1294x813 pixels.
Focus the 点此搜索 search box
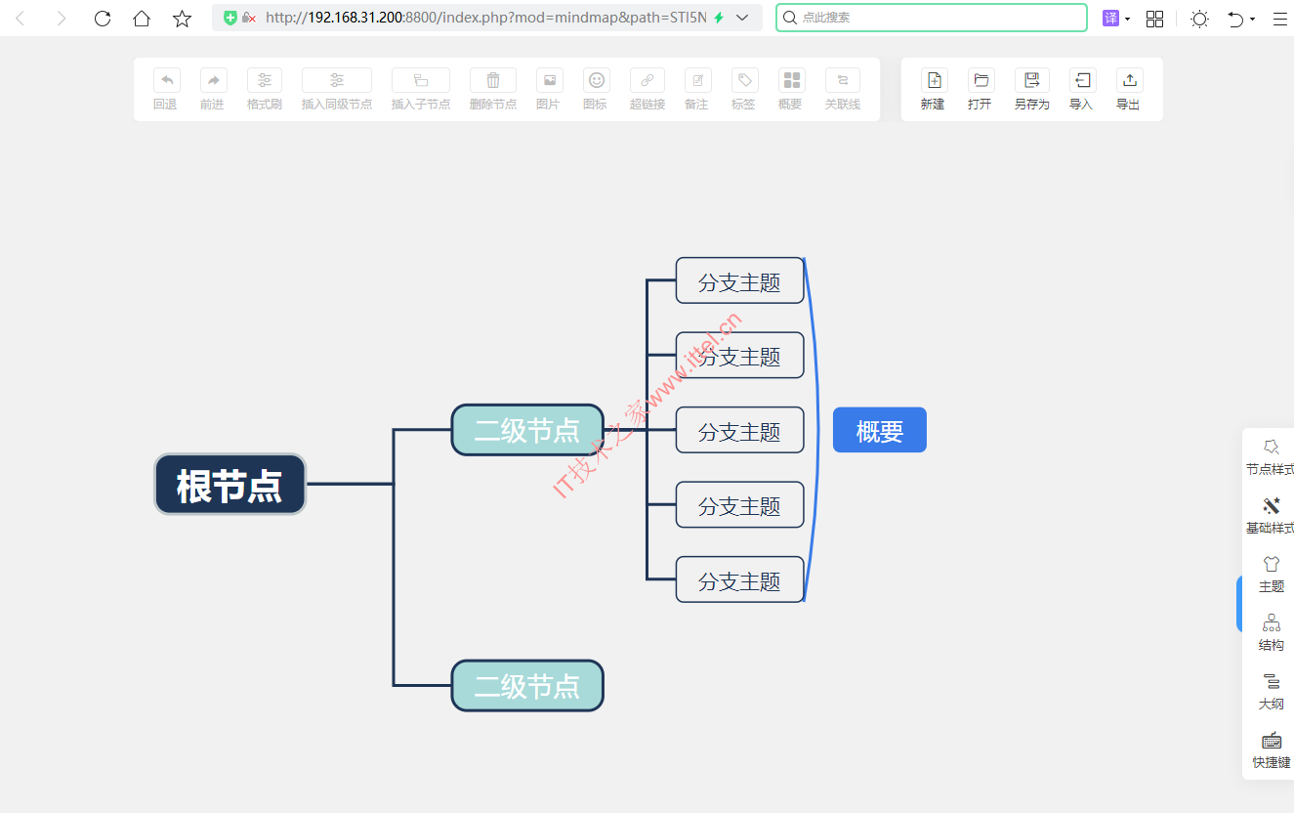932,18
